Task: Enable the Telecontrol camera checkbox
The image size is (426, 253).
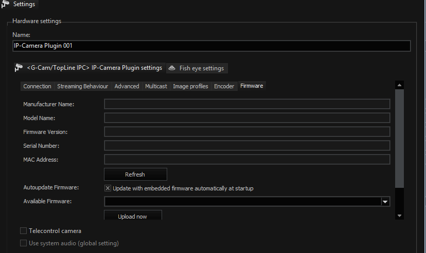Action: [x=23, y=231]
